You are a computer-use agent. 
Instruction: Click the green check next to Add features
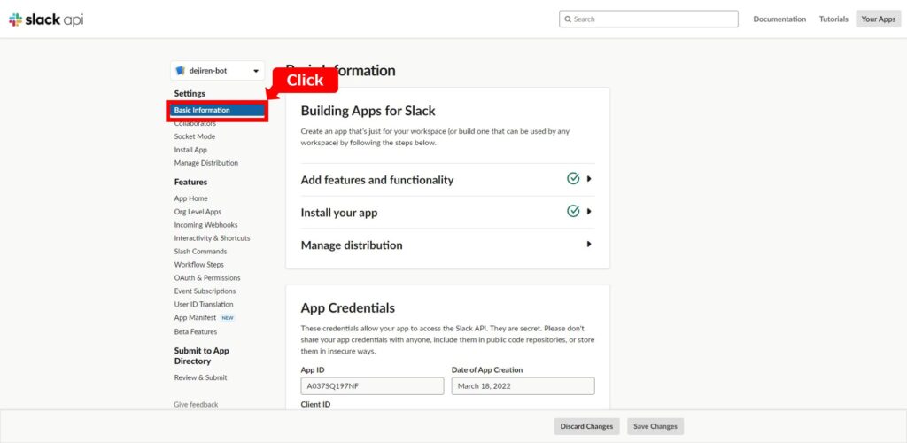point(573,179)
